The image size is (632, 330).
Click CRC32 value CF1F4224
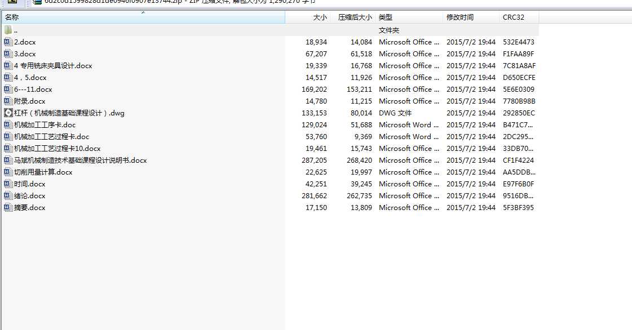(518, 160)
